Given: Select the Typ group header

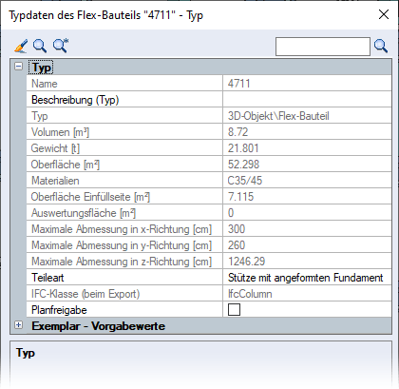Looking at the screenshot, I should 41,68.
